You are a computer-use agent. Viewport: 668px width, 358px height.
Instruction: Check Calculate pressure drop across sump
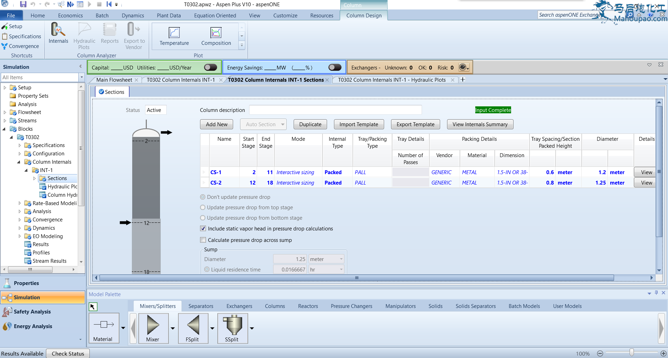203,240
